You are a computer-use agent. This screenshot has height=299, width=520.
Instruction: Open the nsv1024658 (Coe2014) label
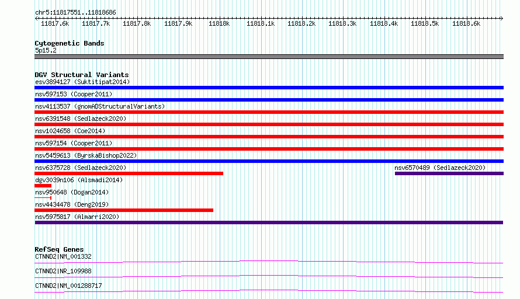click(x=70, y=131)
